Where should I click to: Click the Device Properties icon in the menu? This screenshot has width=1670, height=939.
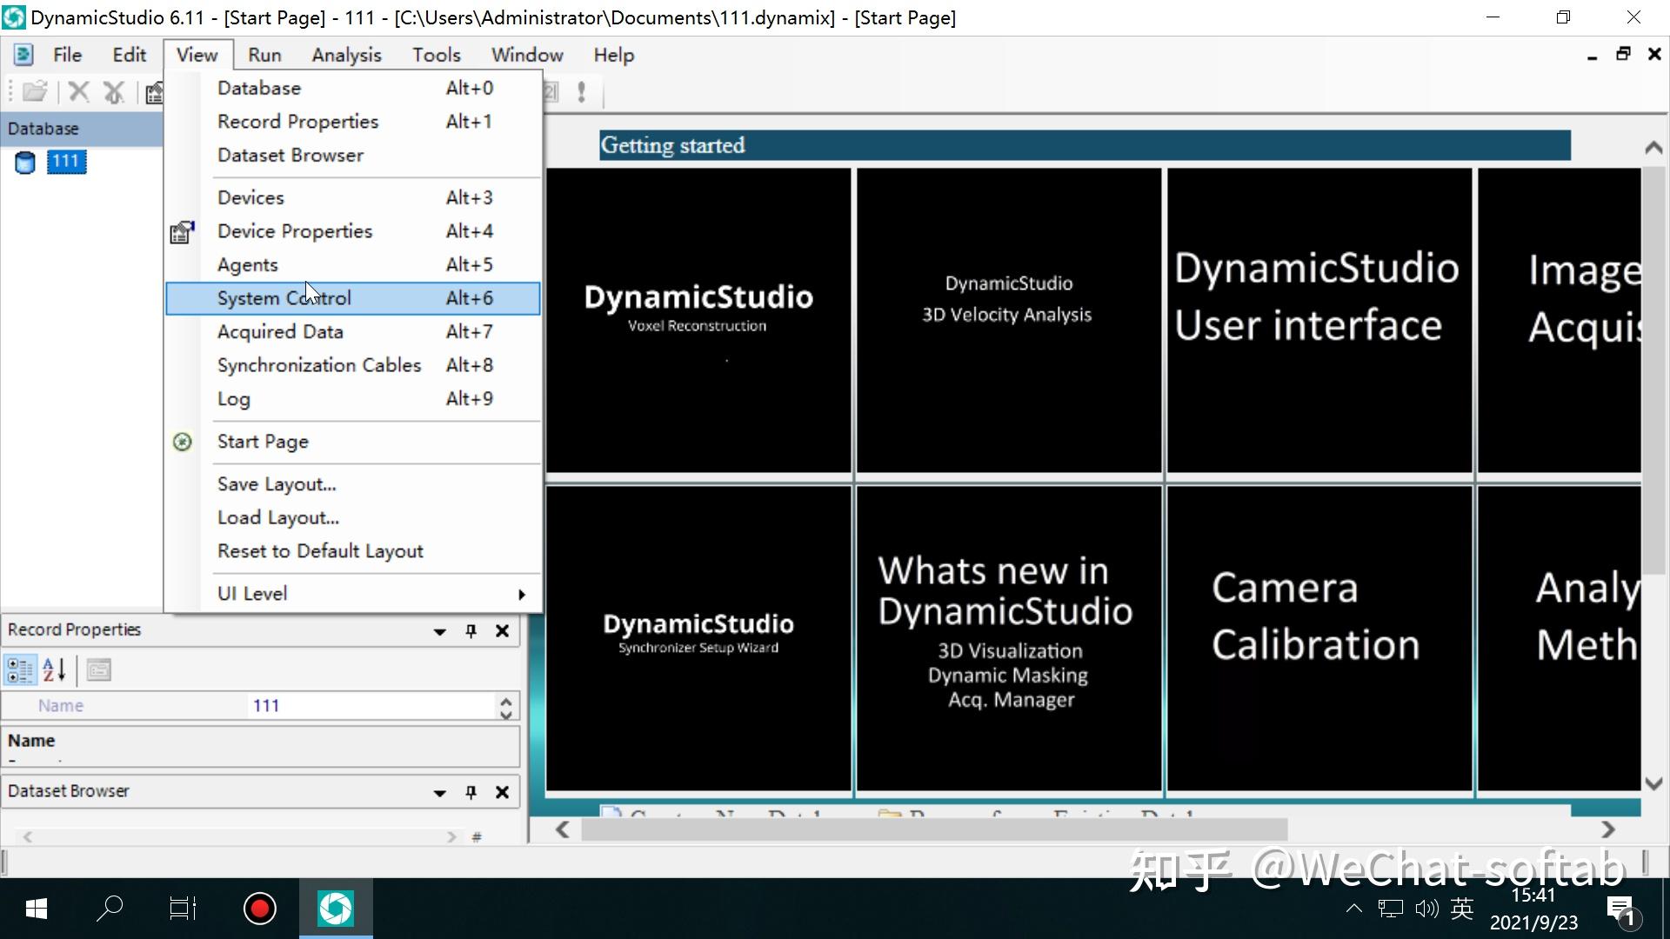click(x=182, y=231)
